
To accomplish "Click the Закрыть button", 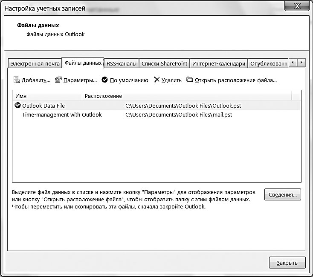I will click(x=287, y=263).
